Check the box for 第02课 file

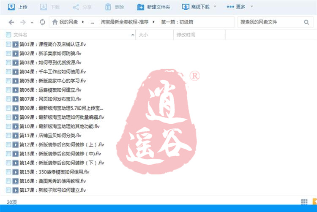coord(8,53)
